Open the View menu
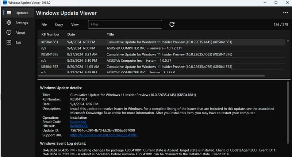 [75, 24]
